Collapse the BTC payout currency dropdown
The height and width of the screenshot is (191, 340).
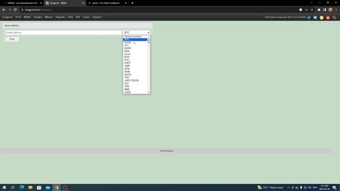tap(137, 32)
